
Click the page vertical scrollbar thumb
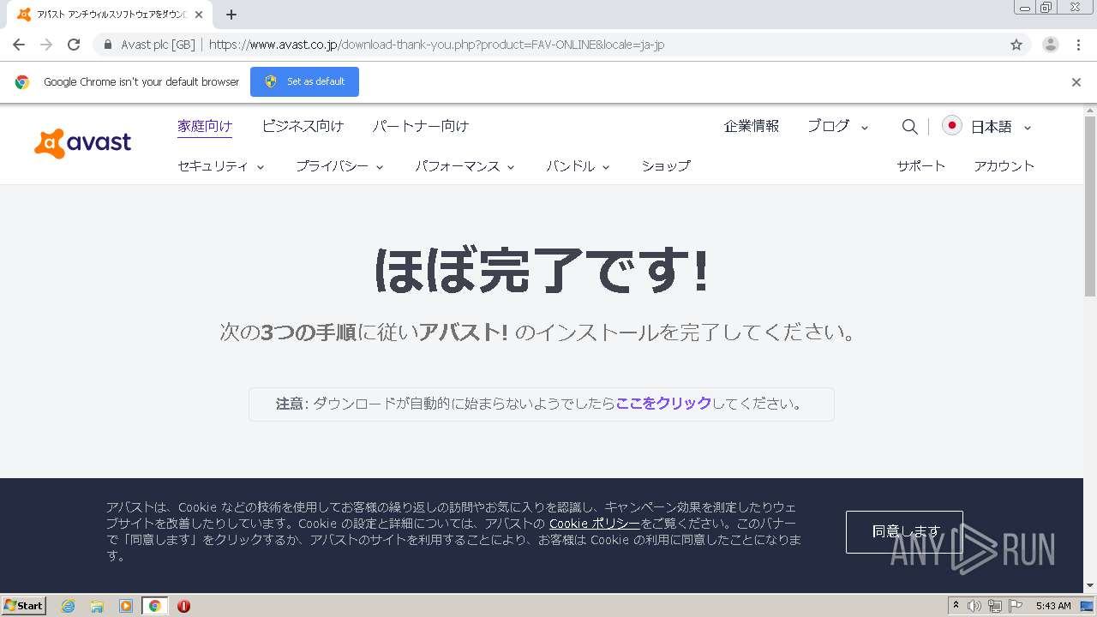(x=1090, y=207)
